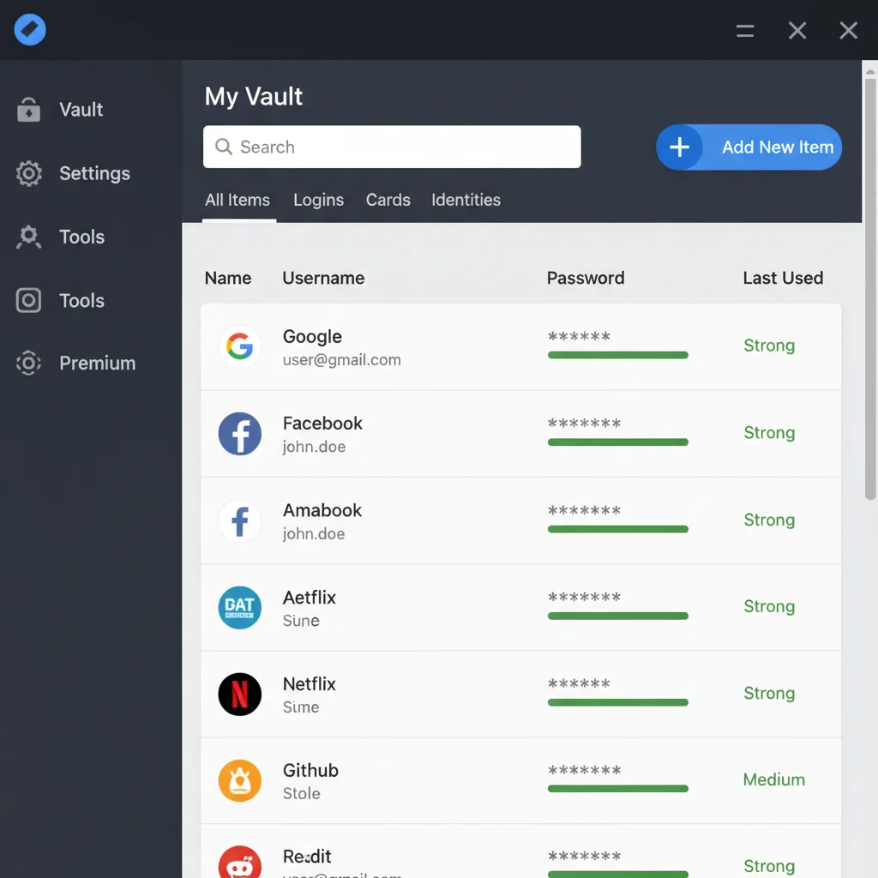Click the Netflix red N icon
Image resolution: width=878 pixels, height=878 pixels.
240,695
